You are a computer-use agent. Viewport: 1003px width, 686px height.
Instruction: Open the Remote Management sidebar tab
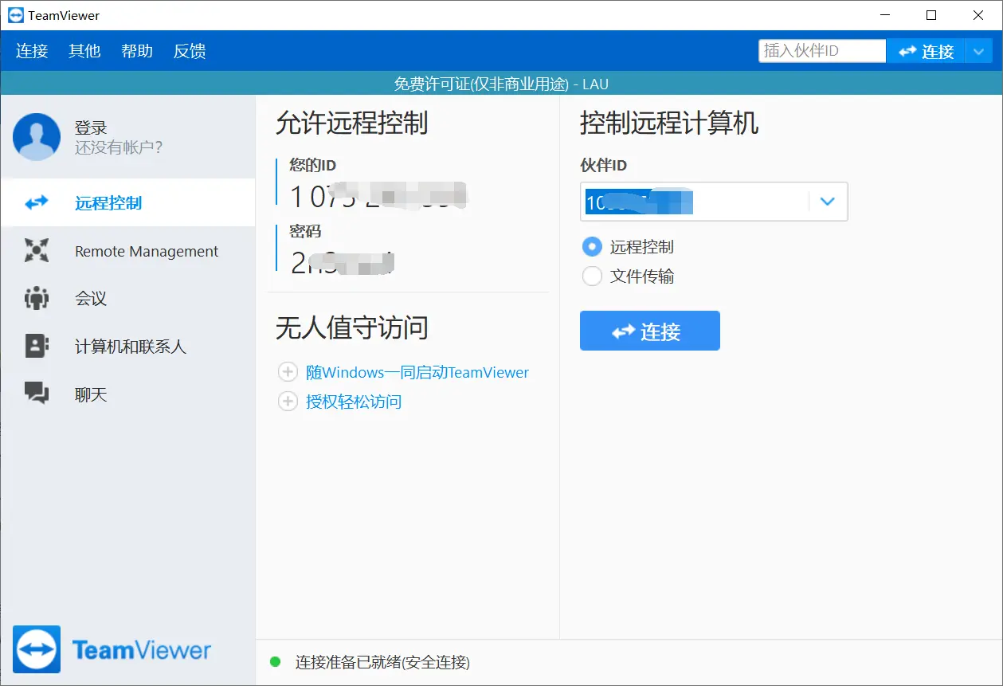(x=127, y=251)
